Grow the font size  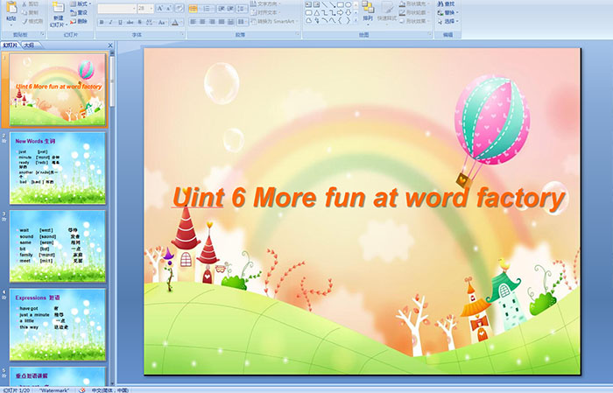[x=160, y=8]
